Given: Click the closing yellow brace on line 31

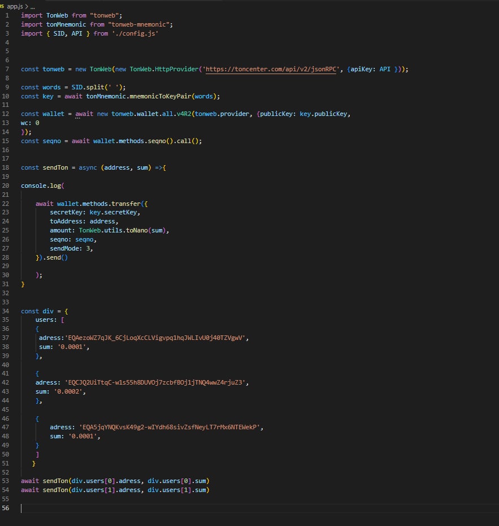Looking at the screenshot, I should point(23,284).
